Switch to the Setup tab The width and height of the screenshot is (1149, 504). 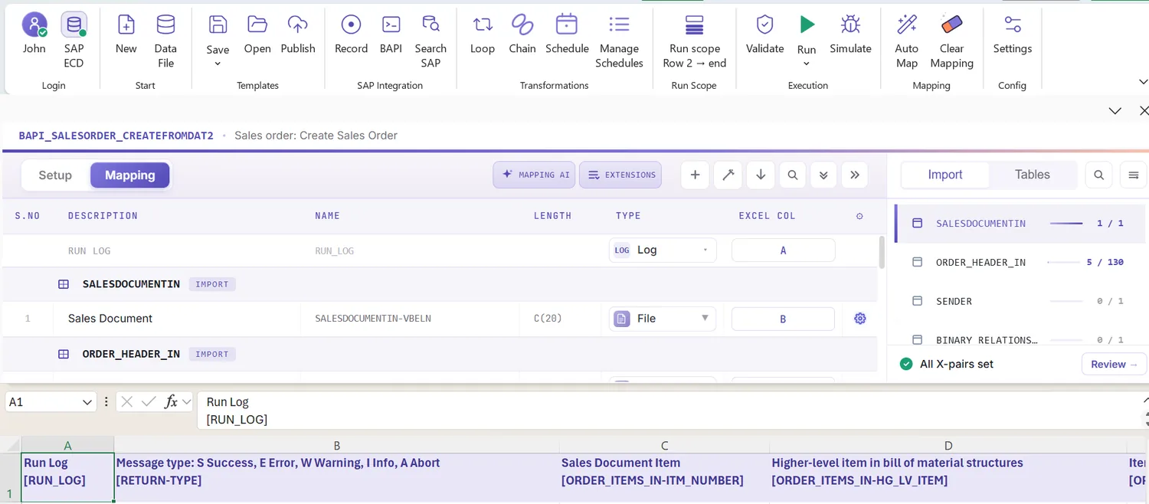point(55,175)
